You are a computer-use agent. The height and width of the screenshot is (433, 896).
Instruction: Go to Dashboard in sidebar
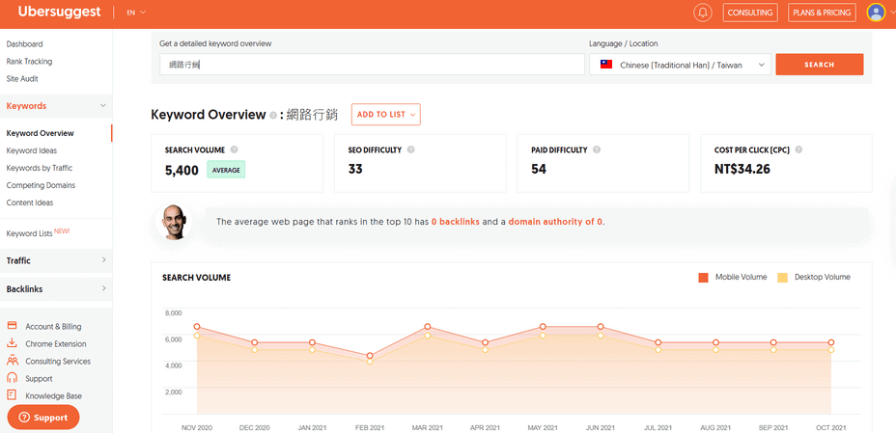click(24, 44)
